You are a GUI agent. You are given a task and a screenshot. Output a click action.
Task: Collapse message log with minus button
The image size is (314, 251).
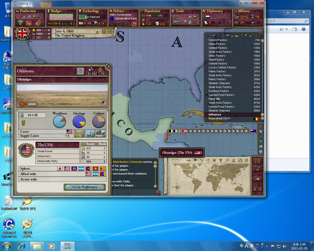pyautogui.click(x=159, y=192)
